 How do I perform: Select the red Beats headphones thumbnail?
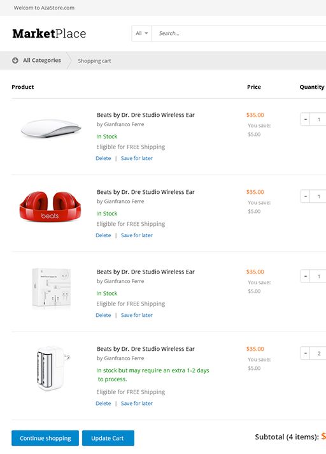click(50, 206)
